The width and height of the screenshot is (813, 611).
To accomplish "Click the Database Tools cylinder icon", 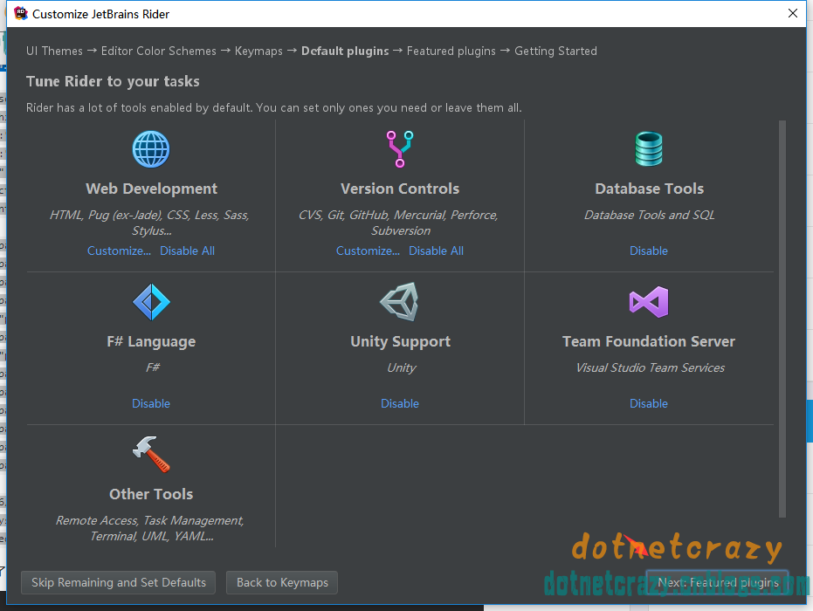I will (x=649, y=149).
